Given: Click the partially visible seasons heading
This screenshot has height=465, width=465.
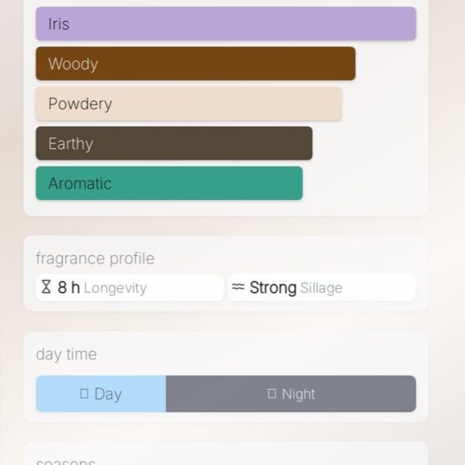Looking at the screenshot, I should coord(66,462).
